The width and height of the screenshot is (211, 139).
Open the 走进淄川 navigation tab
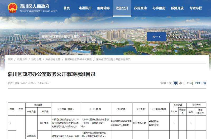coord(85,8)
